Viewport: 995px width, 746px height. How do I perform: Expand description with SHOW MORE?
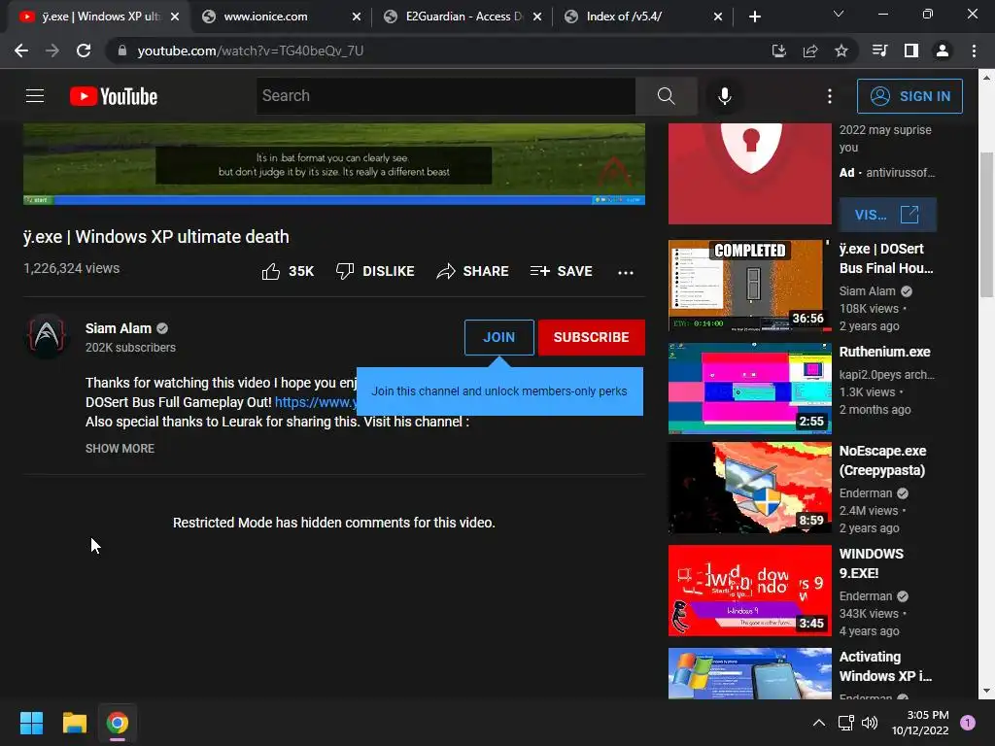click(x=120, y=449)
